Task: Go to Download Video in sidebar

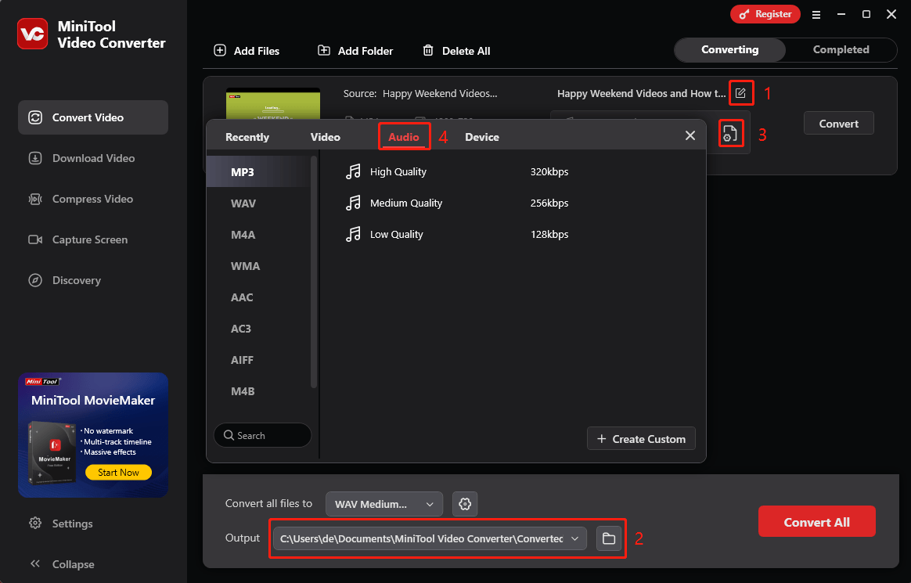Action: pos(93,158)
